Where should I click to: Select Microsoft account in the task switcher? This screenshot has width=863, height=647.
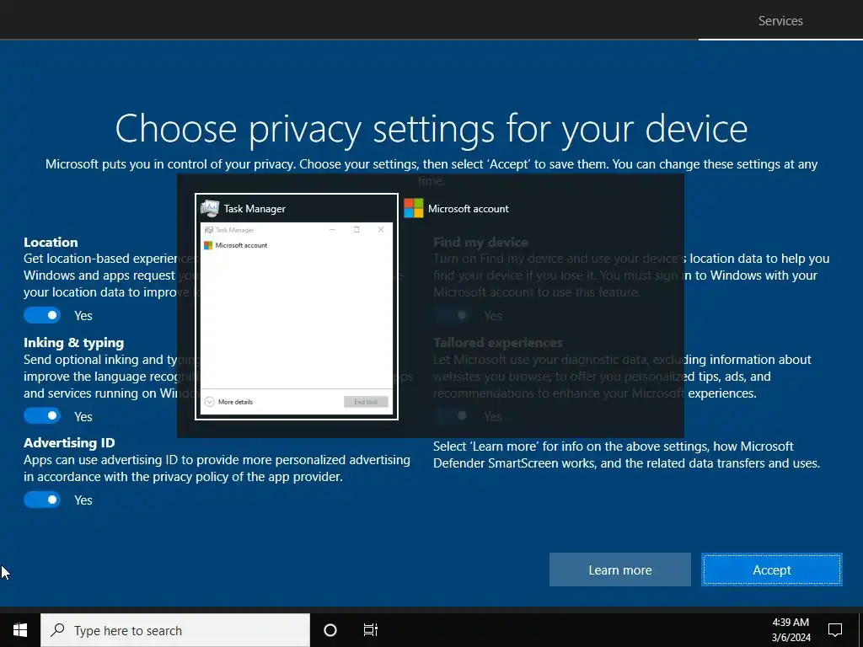457,209
